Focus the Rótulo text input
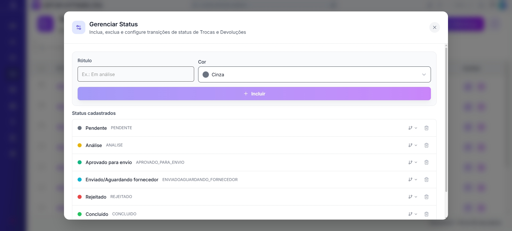This screenshot has height=231, width=512. 135,74
